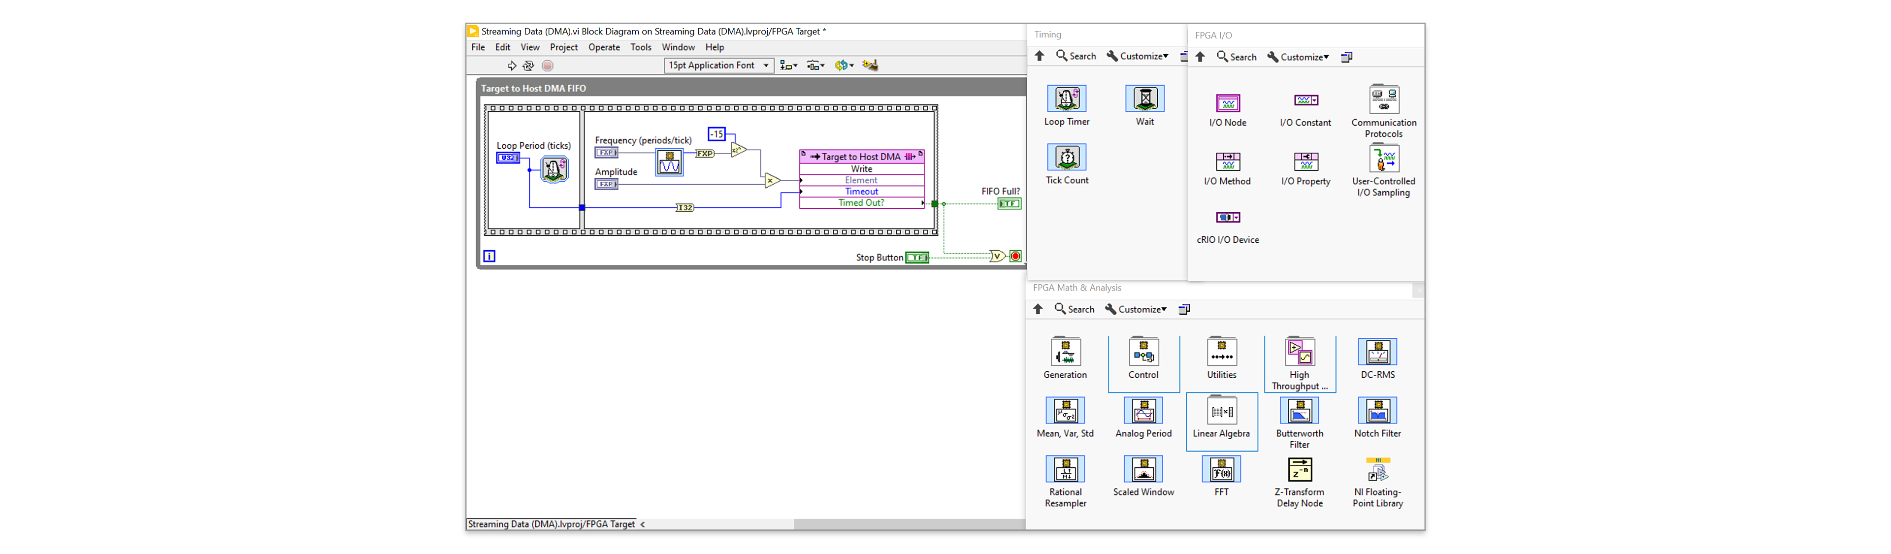Go up one level in Timing palette
The height and width of the screenshot is (554, 1891).
(x=1040, y=56)
